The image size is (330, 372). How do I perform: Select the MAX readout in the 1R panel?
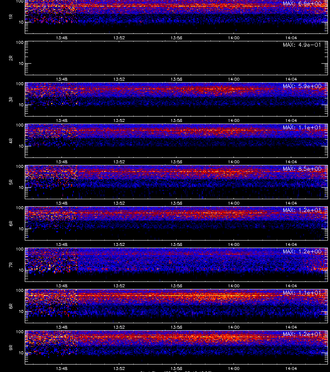(302, 3)
